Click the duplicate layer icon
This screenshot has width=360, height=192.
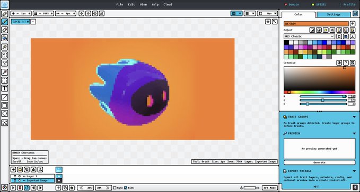[27, 170]
